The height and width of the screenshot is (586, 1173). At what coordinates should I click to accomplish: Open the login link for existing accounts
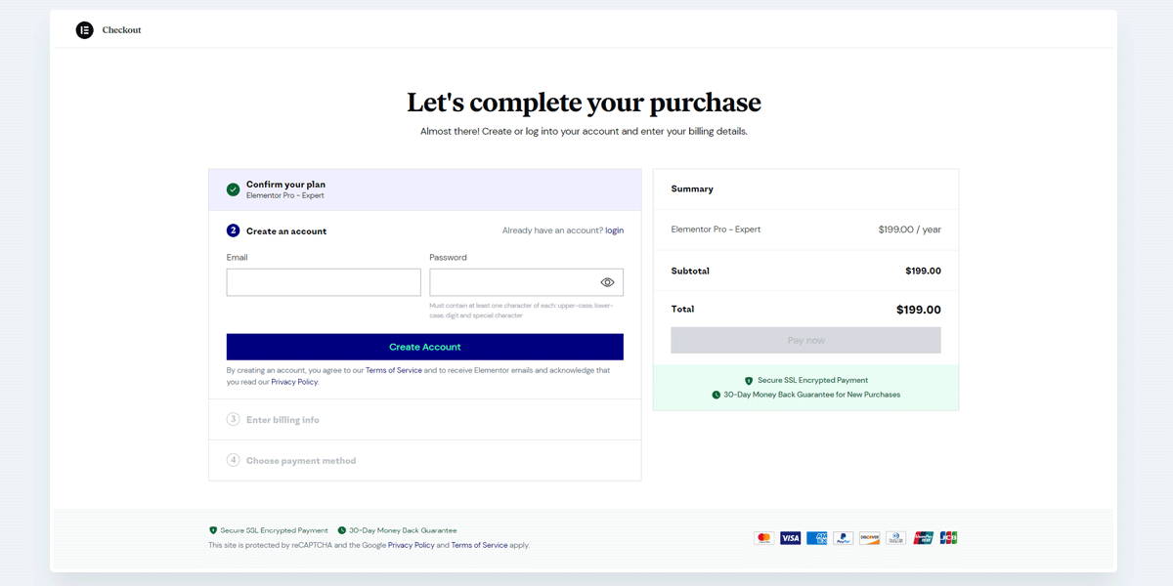(614, 230)
